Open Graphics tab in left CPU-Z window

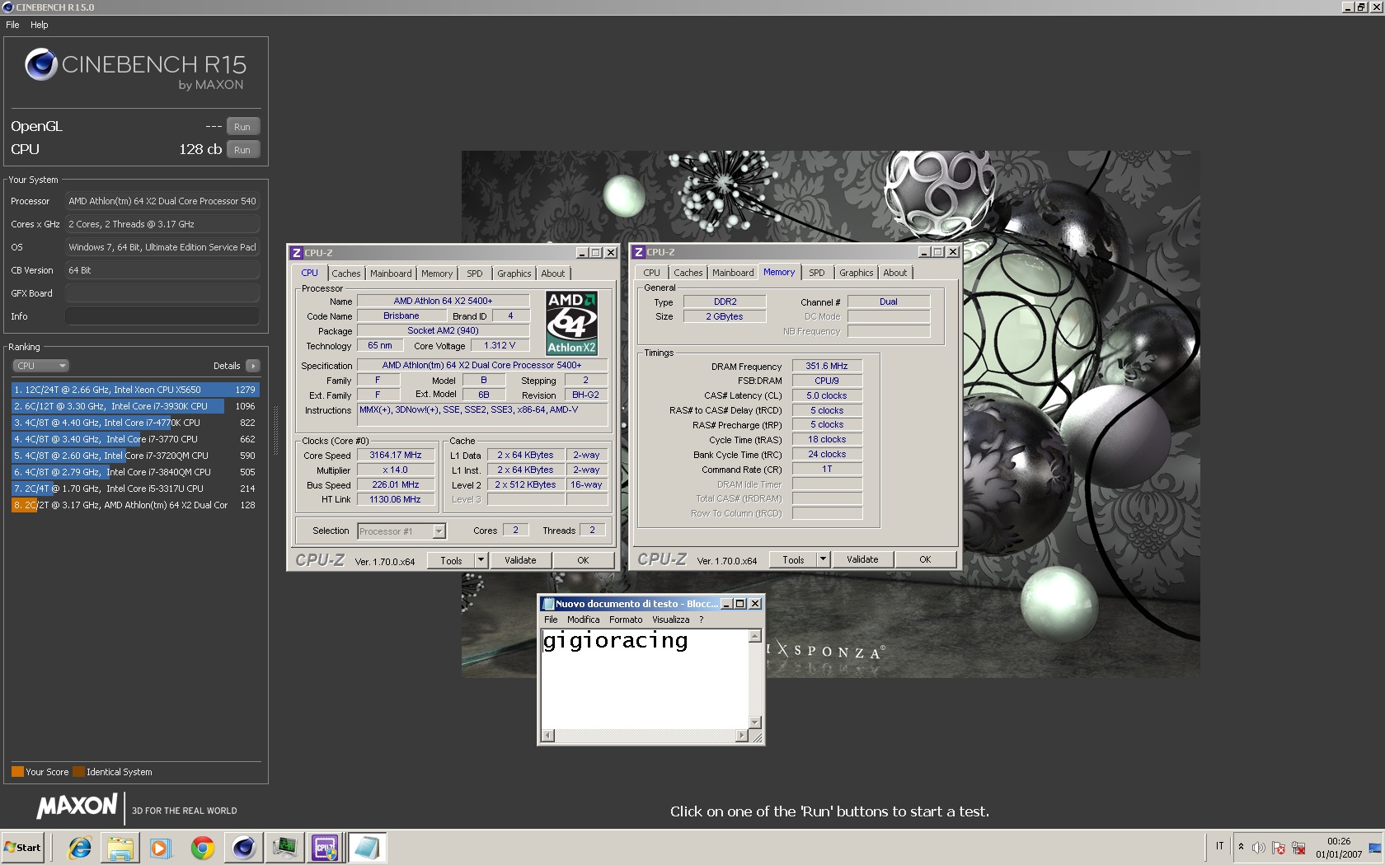click(x=514, y=274)
